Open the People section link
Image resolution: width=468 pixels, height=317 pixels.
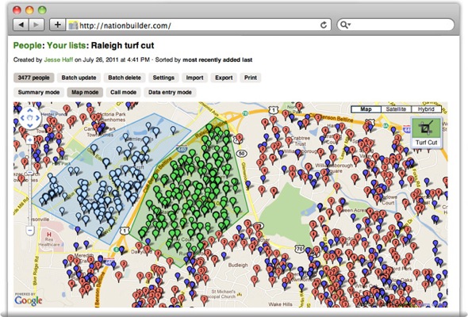[28, 46]
